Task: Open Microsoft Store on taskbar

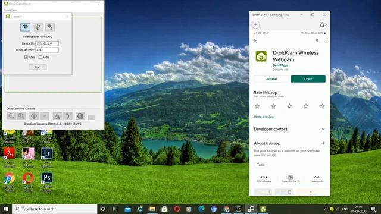Action: click(x=164, y=209)
